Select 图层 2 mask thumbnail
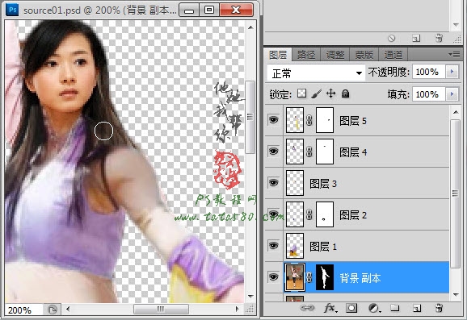 (x=325, y=214)
